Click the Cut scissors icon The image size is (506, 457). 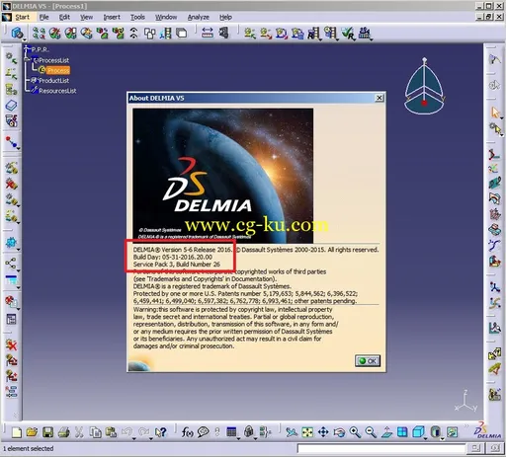79,432
